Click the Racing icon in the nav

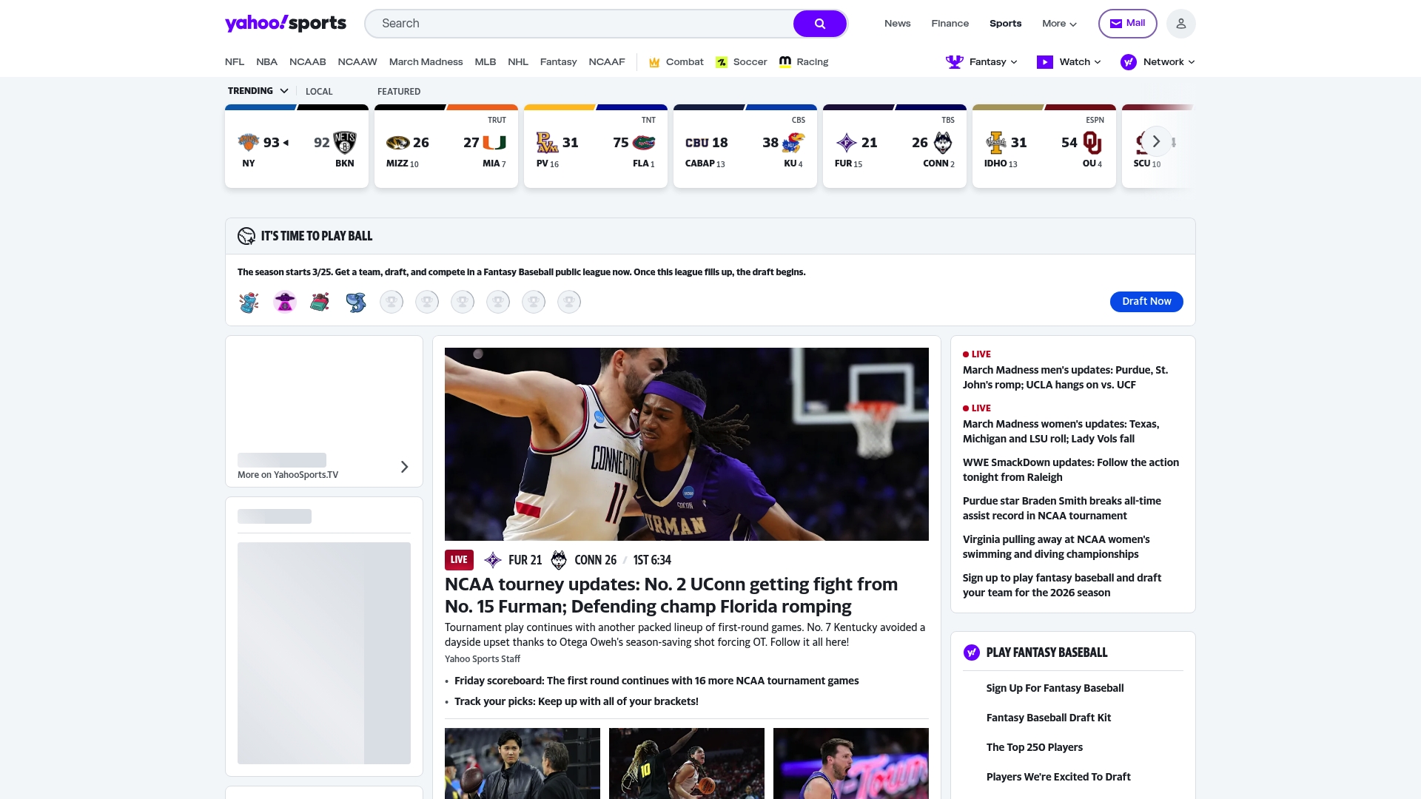point(785,62)
